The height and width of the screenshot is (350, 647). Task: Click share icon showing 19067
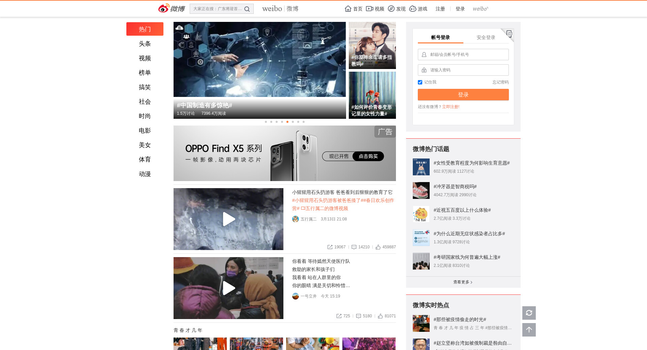point(330,247)
